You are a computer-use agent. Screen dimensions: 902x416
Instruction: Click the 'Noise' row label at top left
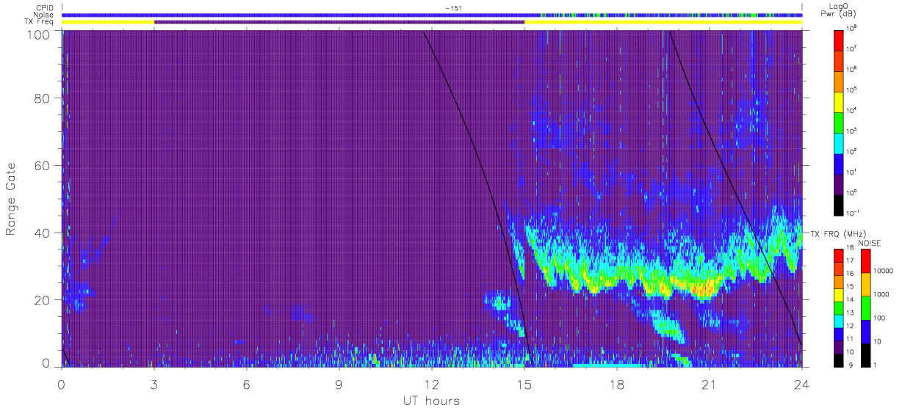click(45, 15)
